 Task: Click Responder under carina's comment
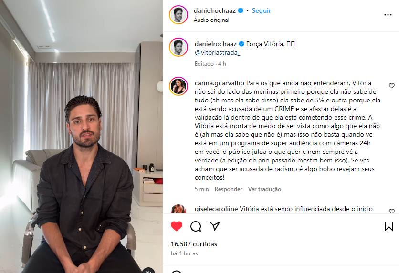[228, 189]
